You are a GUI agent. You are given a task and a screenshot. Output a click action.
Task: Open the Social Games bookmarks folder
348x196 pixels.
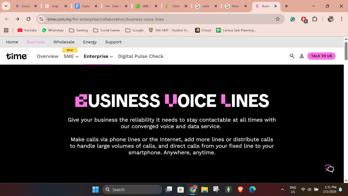click(x=106, y=30)
